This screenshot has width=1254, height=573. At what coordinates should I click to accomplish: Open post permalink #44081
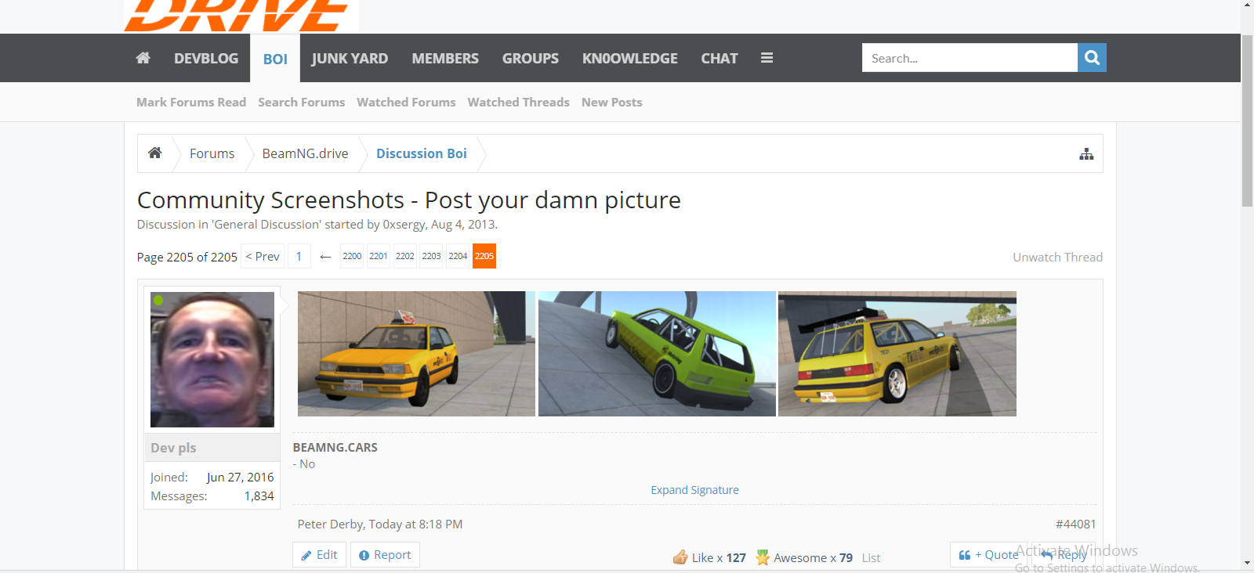tap(1075, 524)
